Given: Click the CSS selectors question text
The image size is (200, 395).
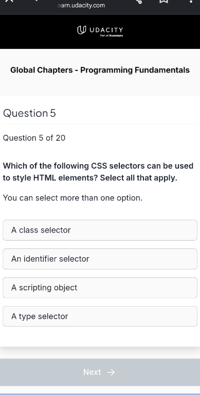Looking at the screenshot, I should tap(98, 172).
